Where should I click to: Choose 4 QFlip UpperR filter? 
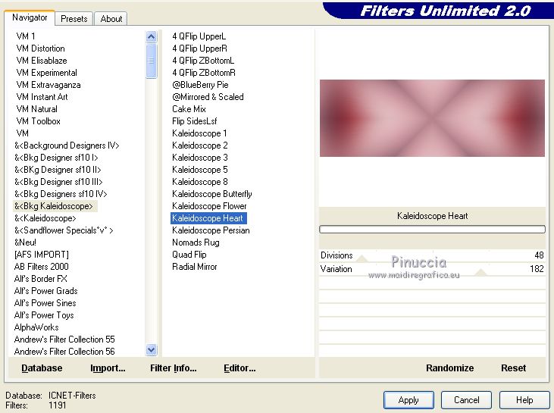coord(199,48)
